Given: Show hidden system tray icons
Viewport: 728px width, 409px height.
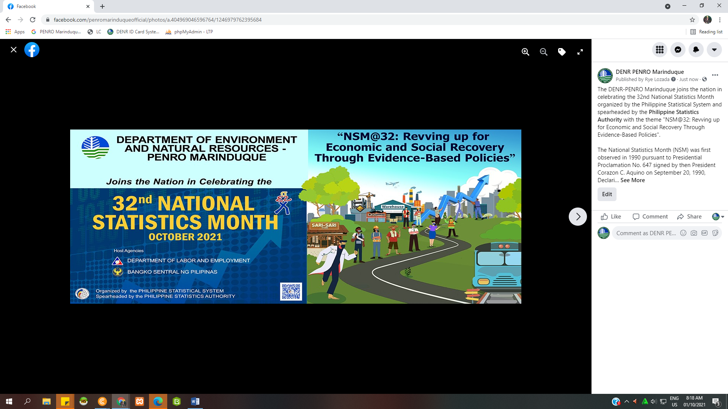Looking at the screenshot, I should (x=627, y=401).
